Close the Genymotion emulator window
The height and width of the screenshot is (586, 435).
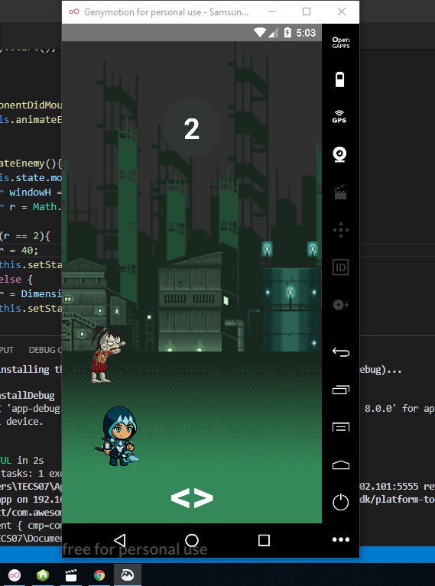(x=342, y=11)
